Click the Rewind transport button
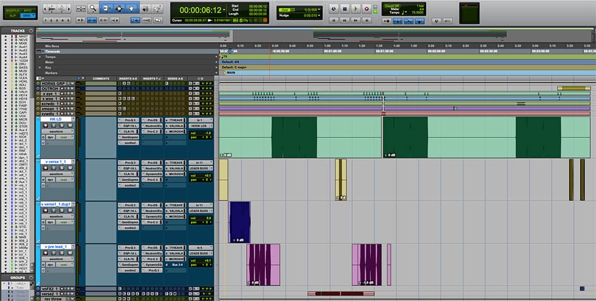 pyautogui.click(x=345, y=20)
